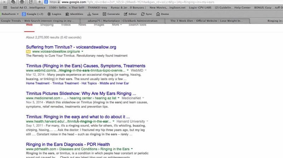
Task: Open RoboForm Identities
Action: point(74,14)
